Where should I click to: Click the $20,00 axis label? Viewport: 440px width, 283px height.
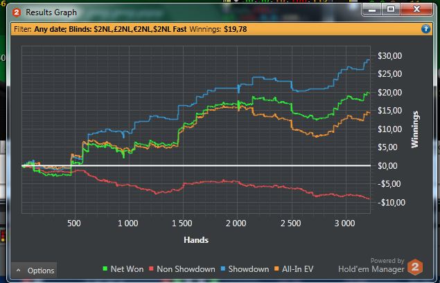pyautogui.click(x=390, y=93)
